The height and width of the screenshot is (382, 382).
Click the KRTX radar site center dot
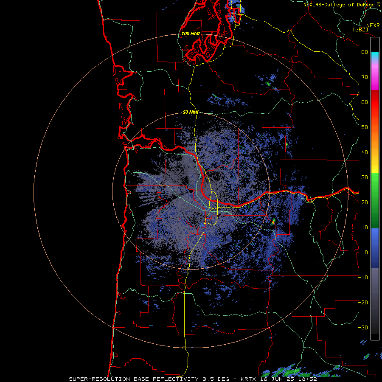pyautogui.click(x=191, y=191)
